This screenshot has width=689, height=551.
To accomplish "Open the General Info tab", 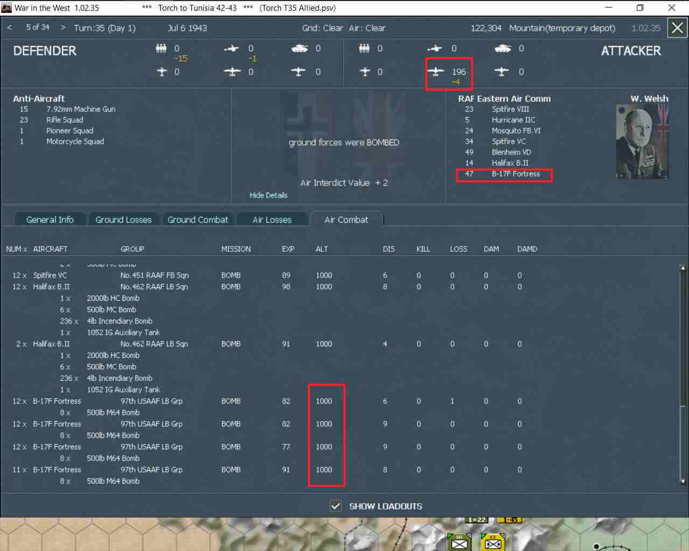I will pyautogui.click(x=50, y=220).
